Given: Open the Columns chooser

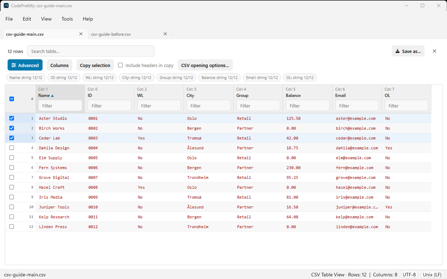Looking at the screenshot, I should [59, 65].
